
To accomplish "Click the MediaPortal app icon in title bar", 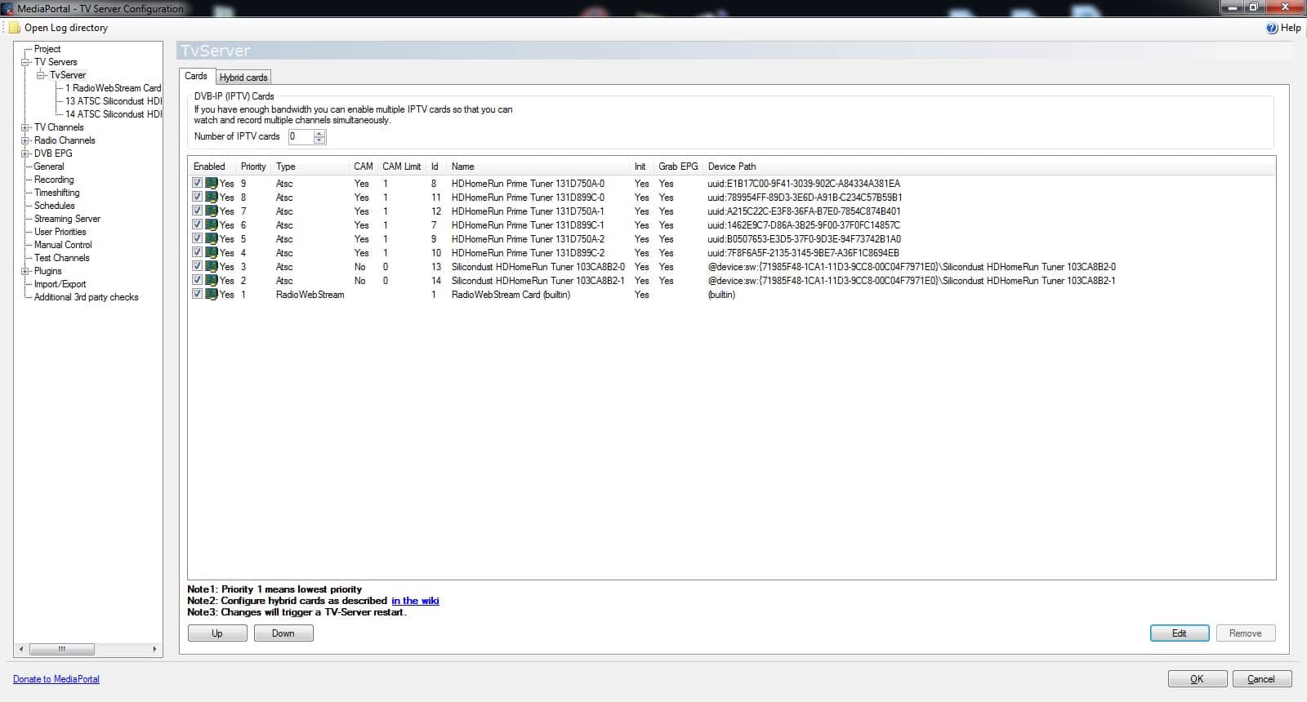I will [x=7, y=8].
